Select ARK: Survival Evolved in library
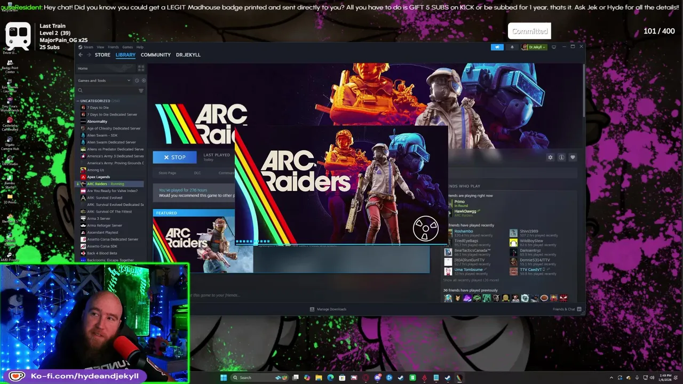This screenshot has width=683, height=384. tap(105, 198)
